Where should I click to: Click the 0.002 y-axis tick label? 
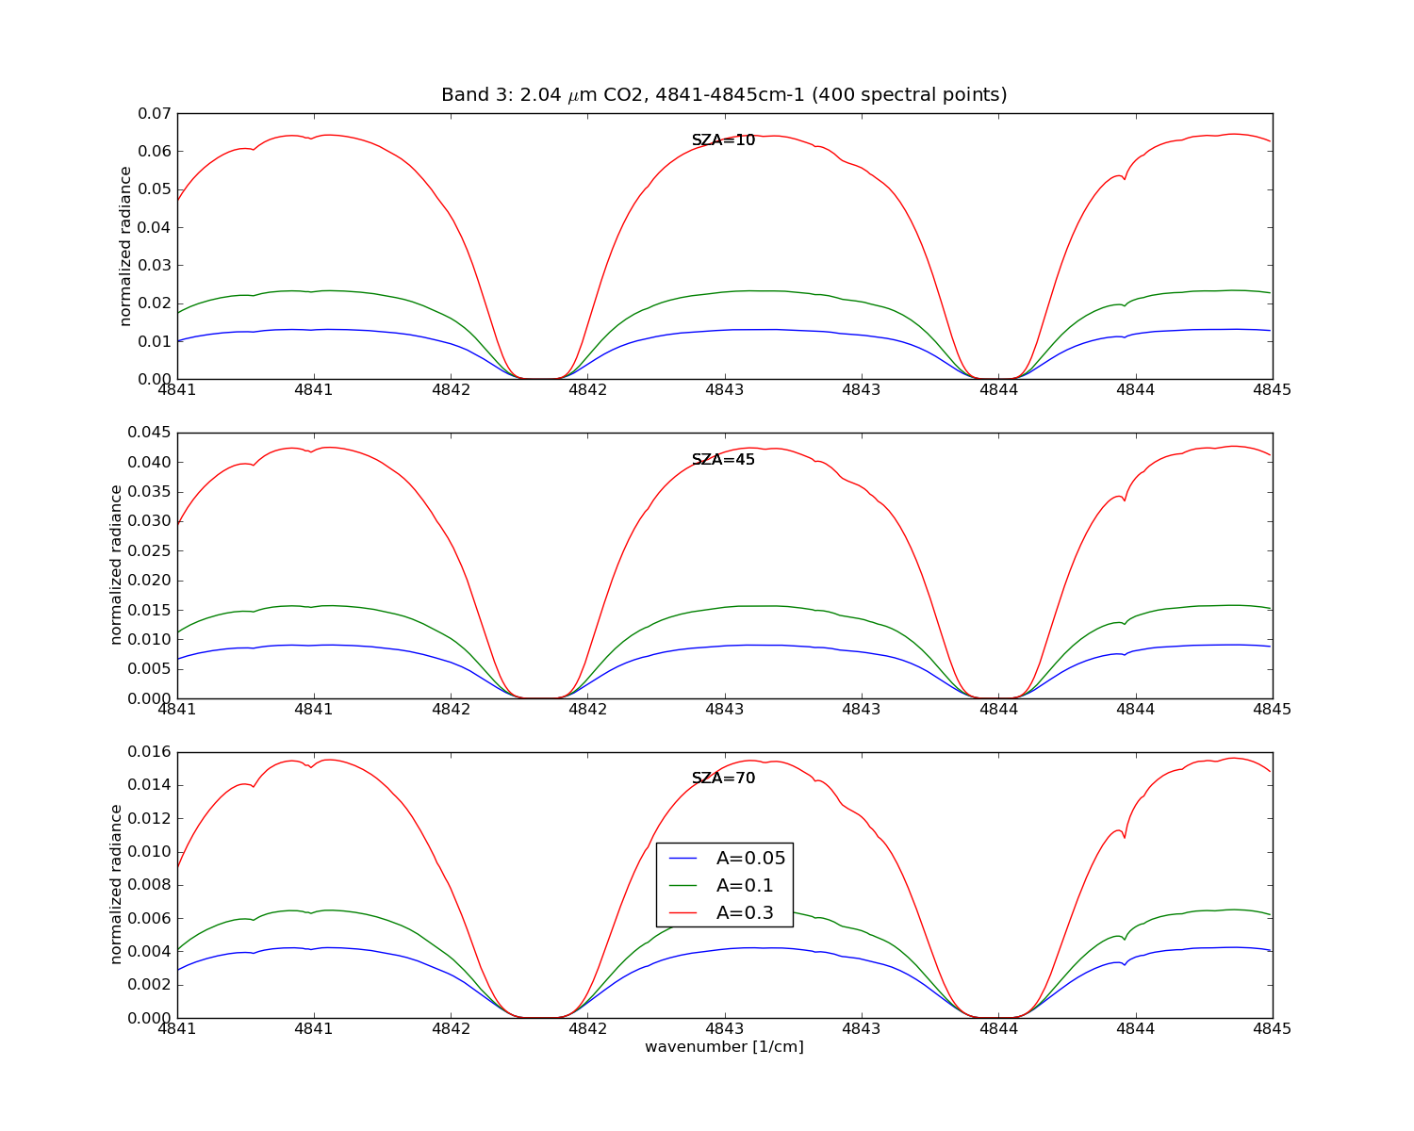149,984
